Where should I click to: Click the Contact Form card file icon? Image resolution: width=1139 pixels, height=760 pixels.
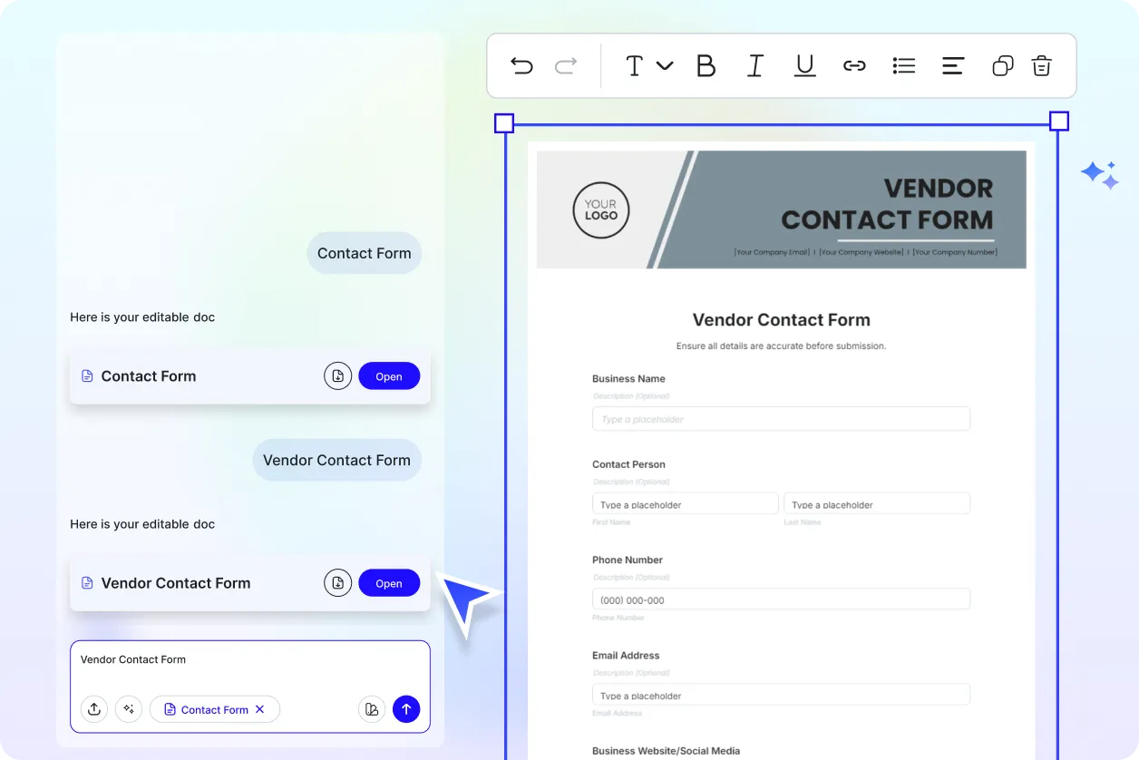pyautogui.click(x=88, y=375)
